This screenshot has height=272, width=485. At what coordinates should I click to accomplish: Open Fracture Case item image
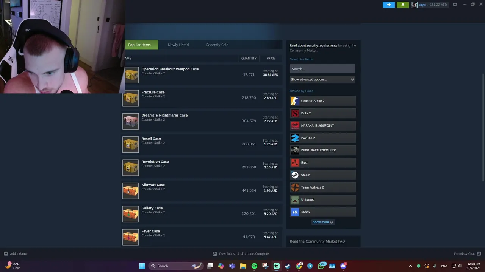[131, 98]
